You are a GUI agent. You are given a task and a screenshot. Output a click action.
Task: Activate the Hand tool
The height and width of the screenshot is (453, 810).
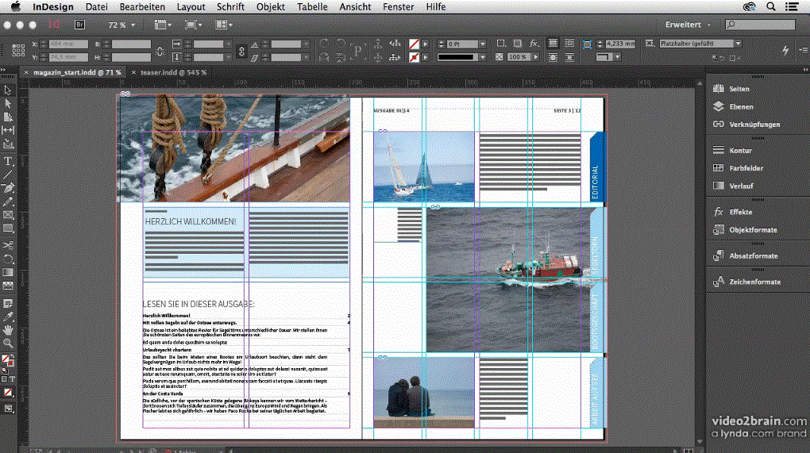click(8, 328)
